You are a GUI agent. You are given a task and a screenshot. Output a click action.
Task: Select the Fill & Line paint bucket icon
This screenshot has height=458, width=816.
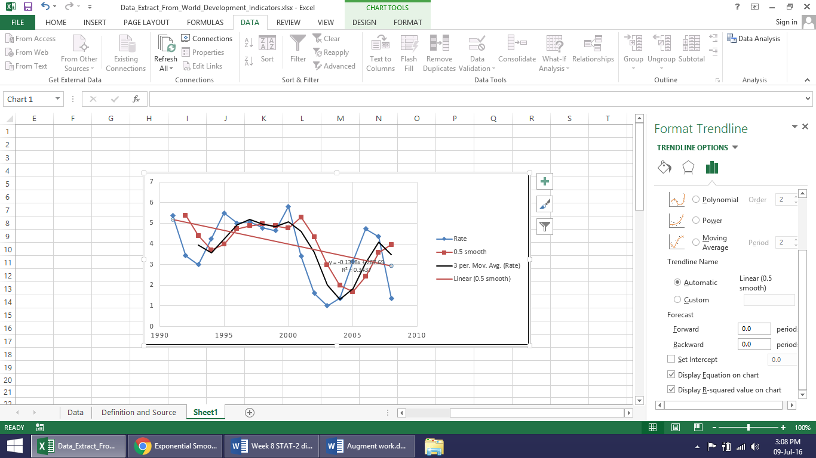[x=664, y=168]
